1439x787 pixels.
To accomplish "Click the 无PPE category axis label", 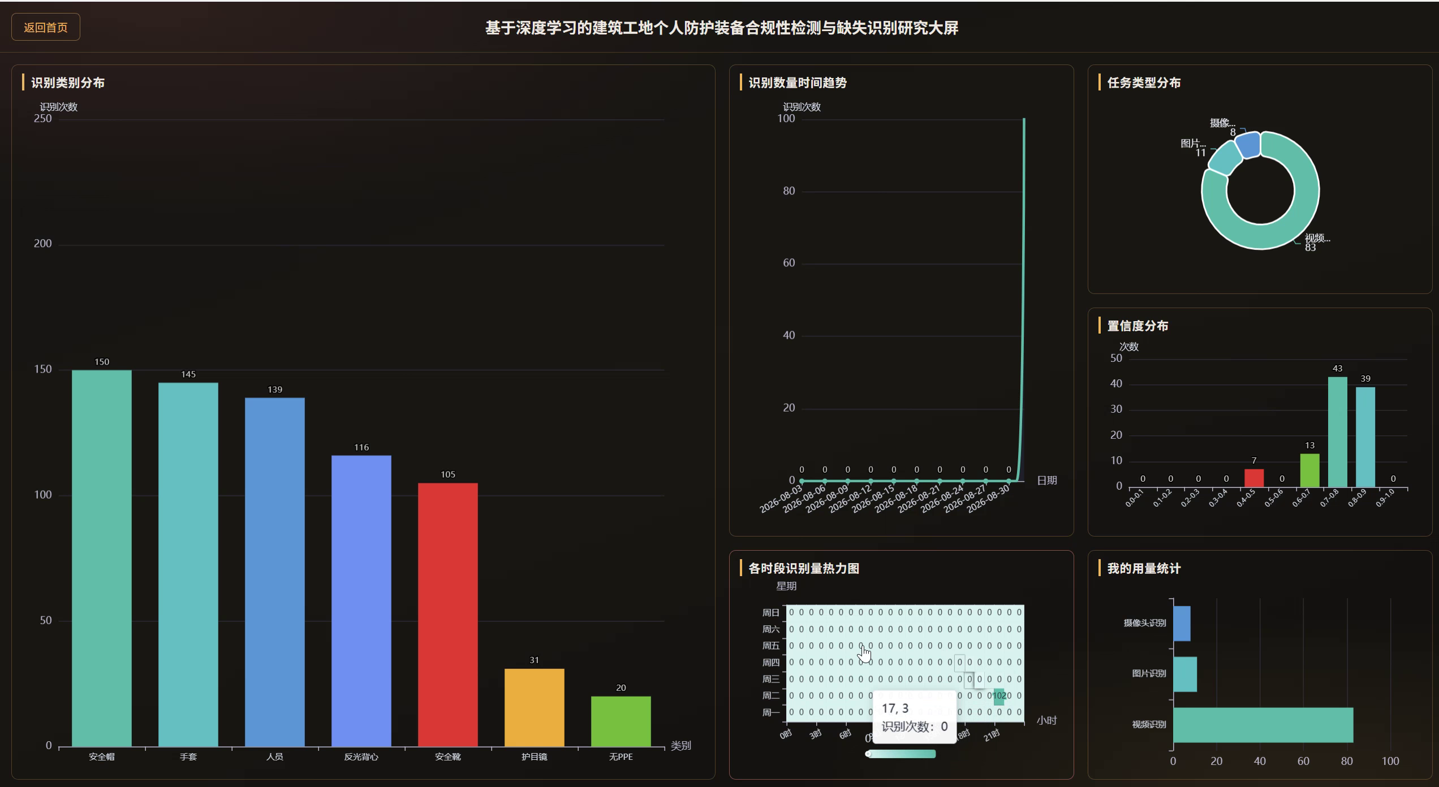I will click(621, 756).
